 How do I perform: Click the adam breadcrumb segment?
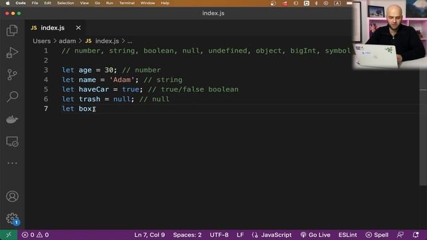(x=67, y=41)
